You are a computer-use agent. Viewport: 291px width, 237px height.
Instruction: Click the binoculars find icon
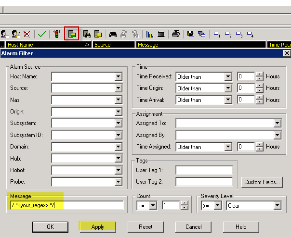pyautogui.click(x=113, y=34)
